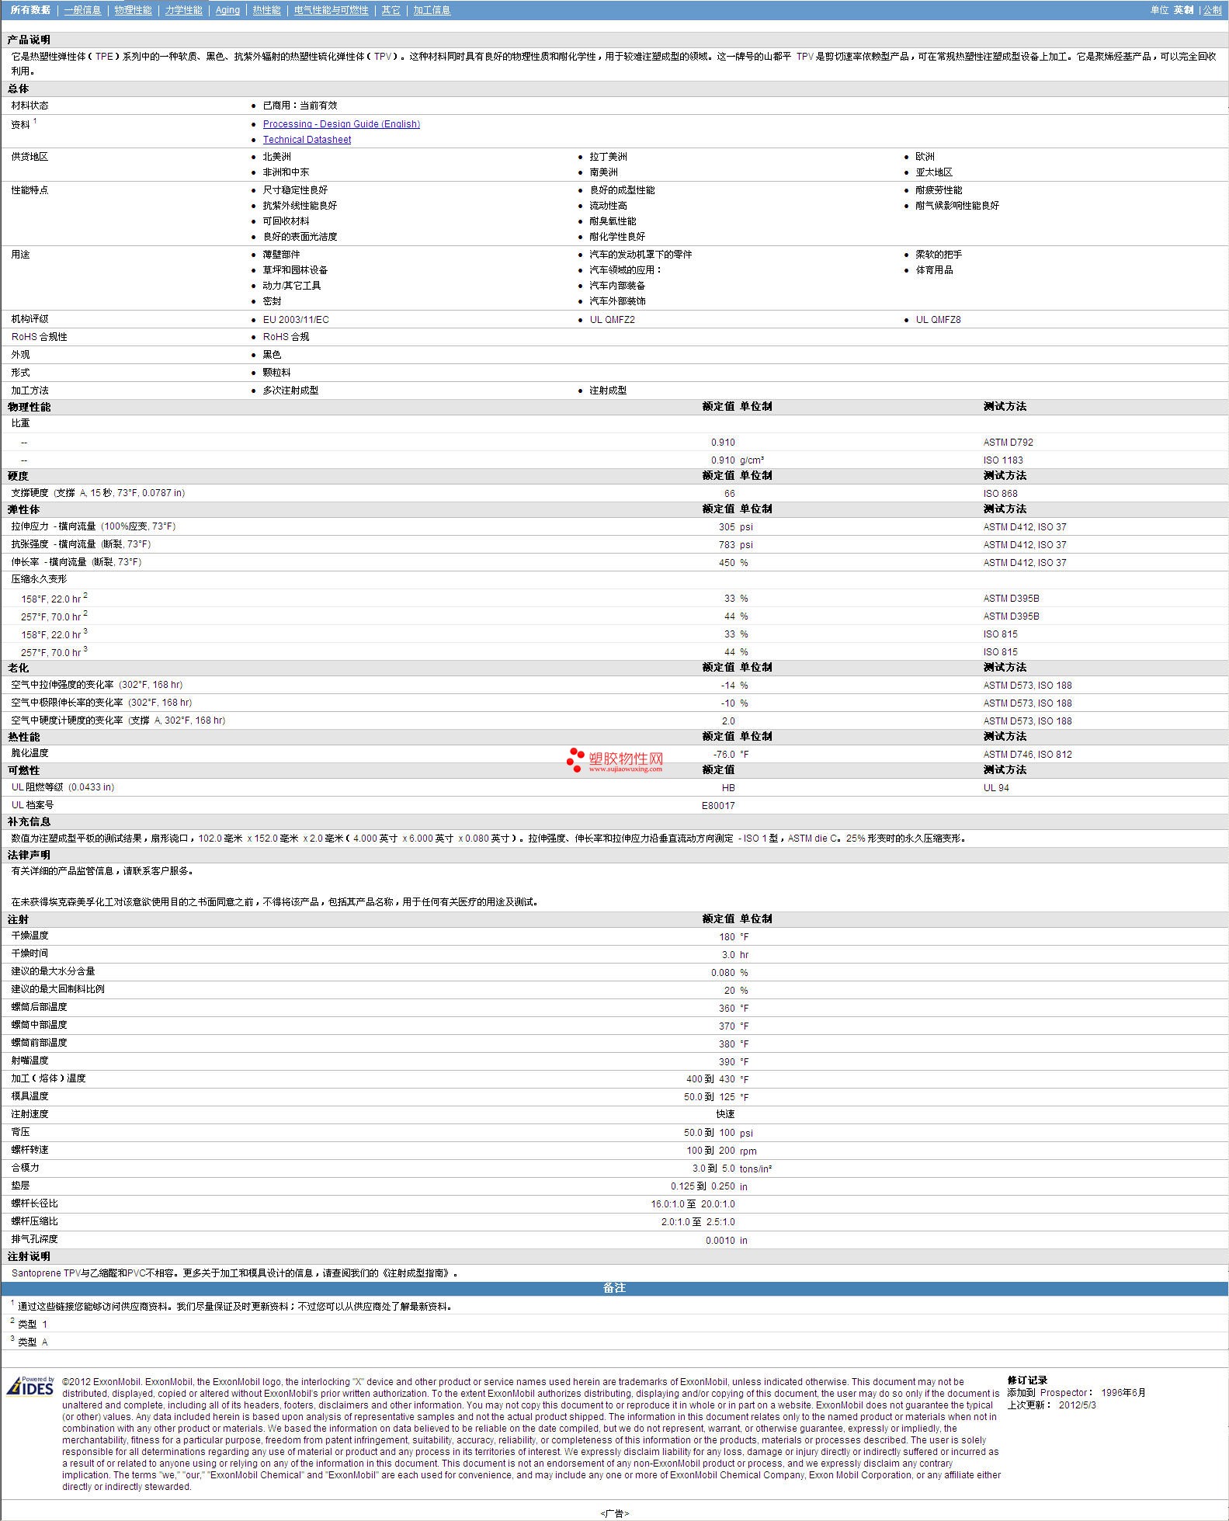Viewport: 1229px width, 1521px height.
Task: Click the ISO 868 hardness method
Action: tap(1000, 494)
